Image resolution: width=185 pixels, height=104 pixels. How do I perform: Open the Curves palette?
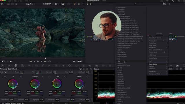[x=43, y=66]
